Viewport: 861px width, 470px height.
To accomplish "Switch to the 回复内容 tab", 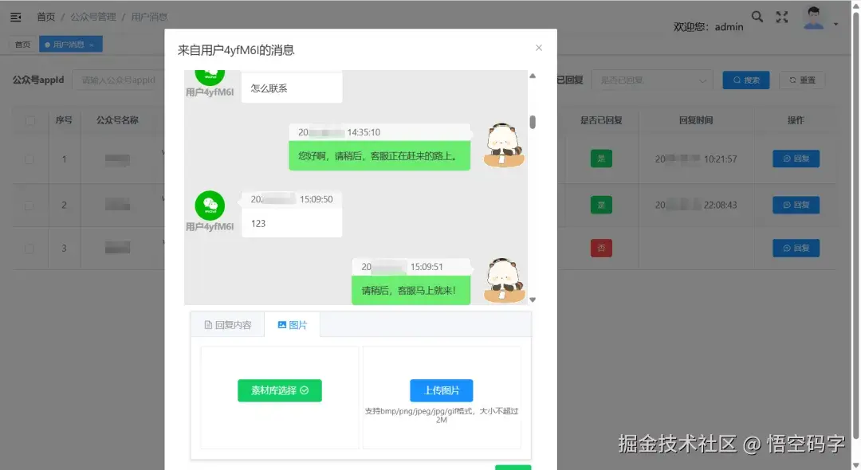I will click(x=228, y=324).
